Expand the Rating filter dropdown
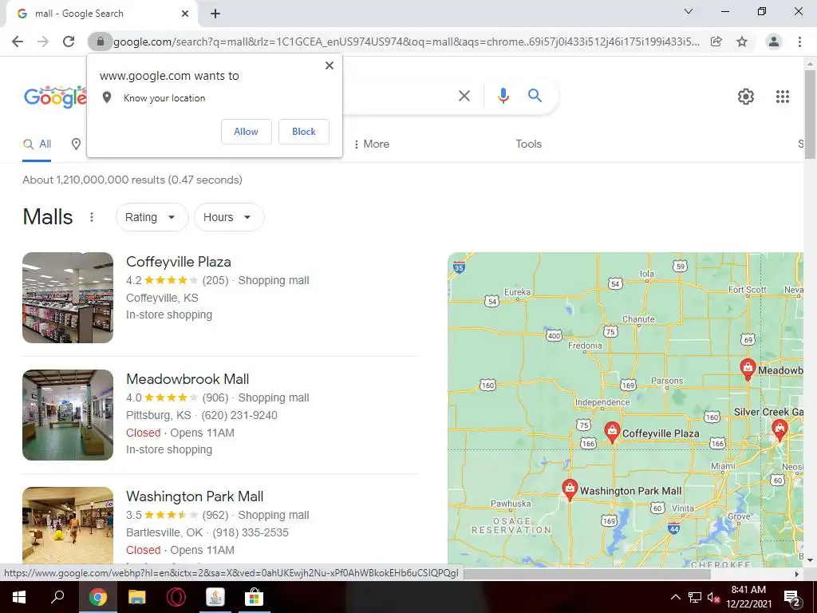 pos(152,217)
